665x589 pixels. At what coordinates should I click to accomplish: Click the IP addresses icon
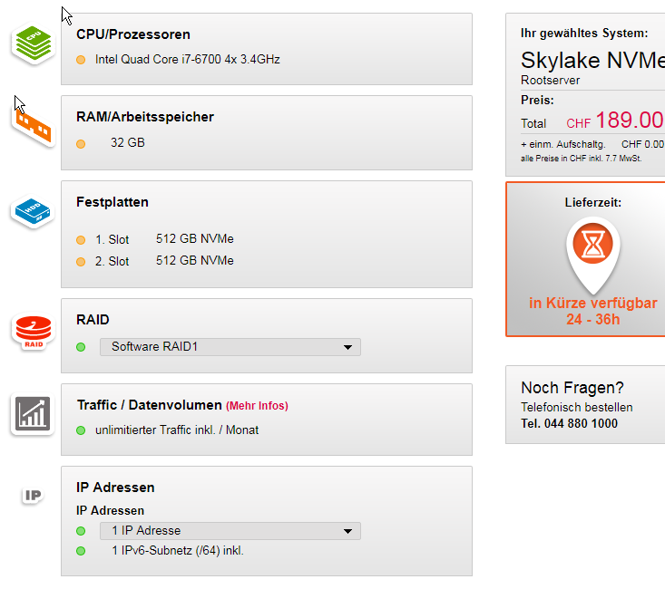(33, 496)
